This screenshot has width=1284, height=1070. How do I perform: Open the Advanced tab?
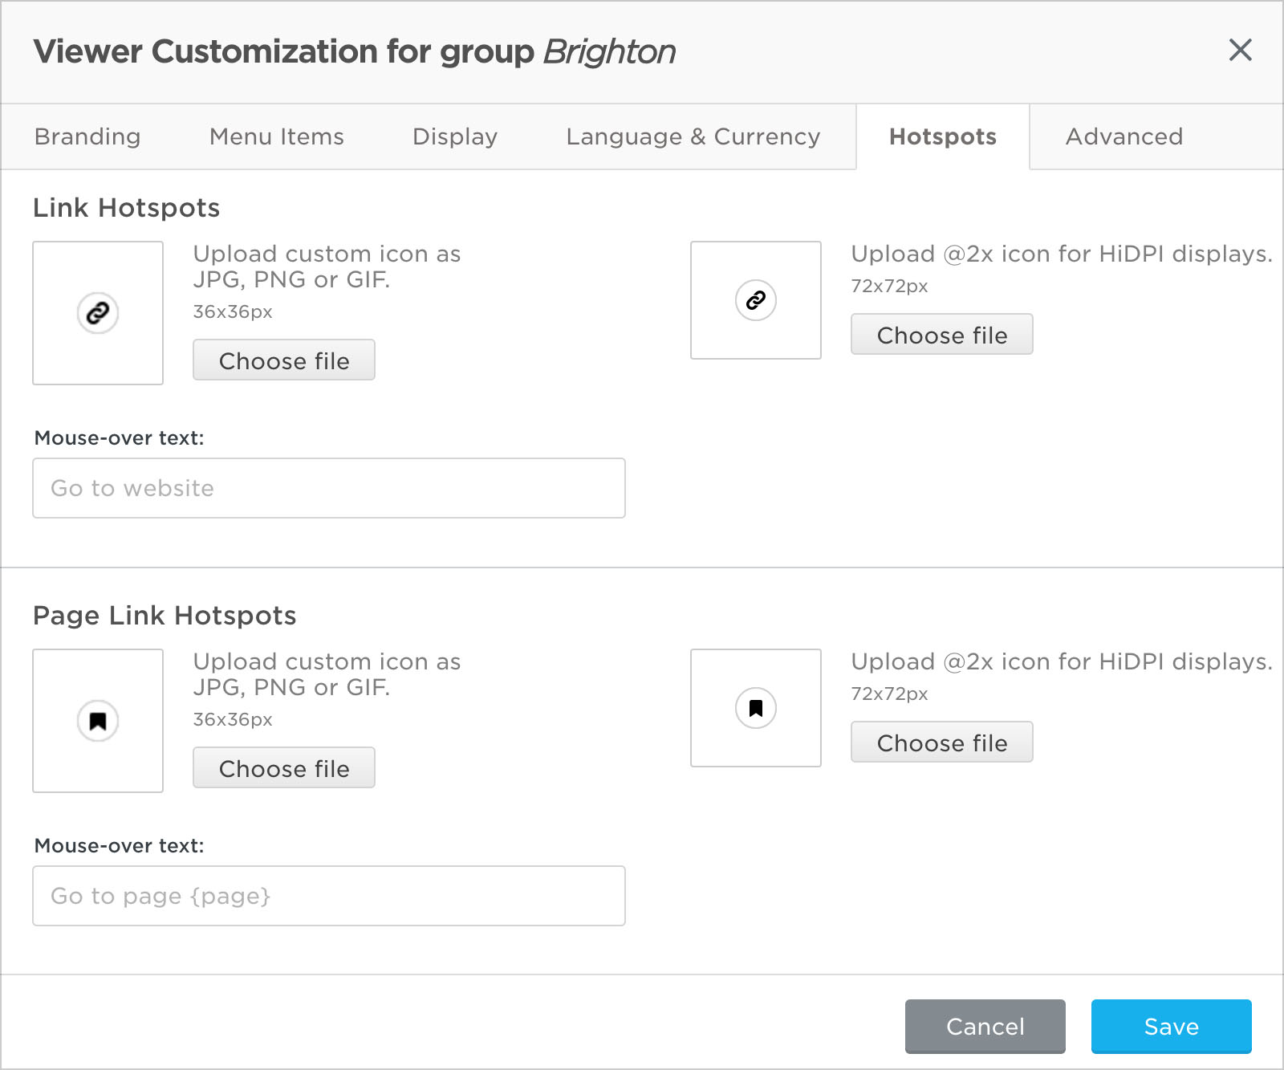point(1123,137)
